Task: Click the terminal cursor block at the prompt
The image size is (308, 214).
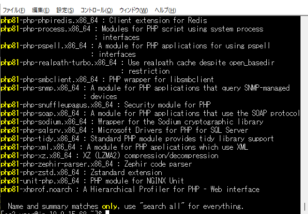Action: pos(107,213)
